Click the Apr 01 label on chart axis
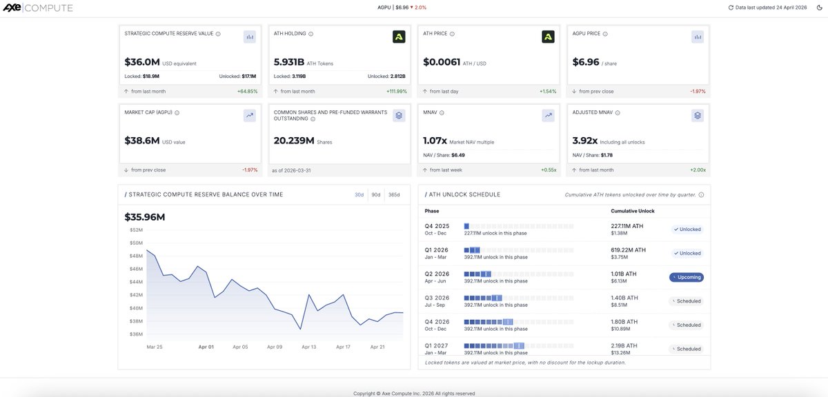 (206, 347)
